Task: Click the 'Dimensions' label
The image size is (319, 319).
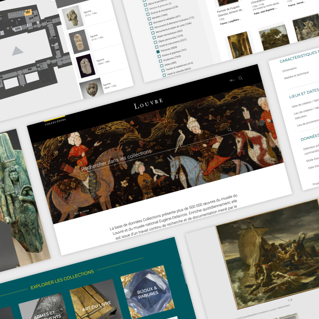Action: (289, 69)
